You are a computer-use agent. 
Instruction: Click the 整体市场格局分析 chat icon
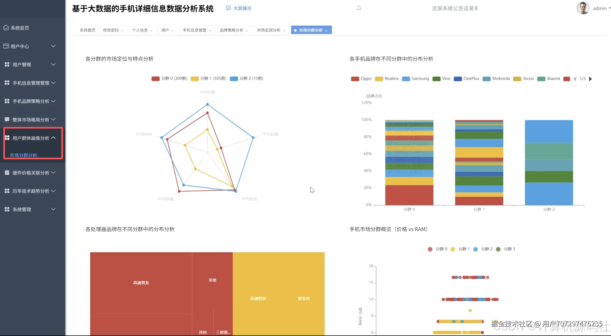tap(7, 119)
